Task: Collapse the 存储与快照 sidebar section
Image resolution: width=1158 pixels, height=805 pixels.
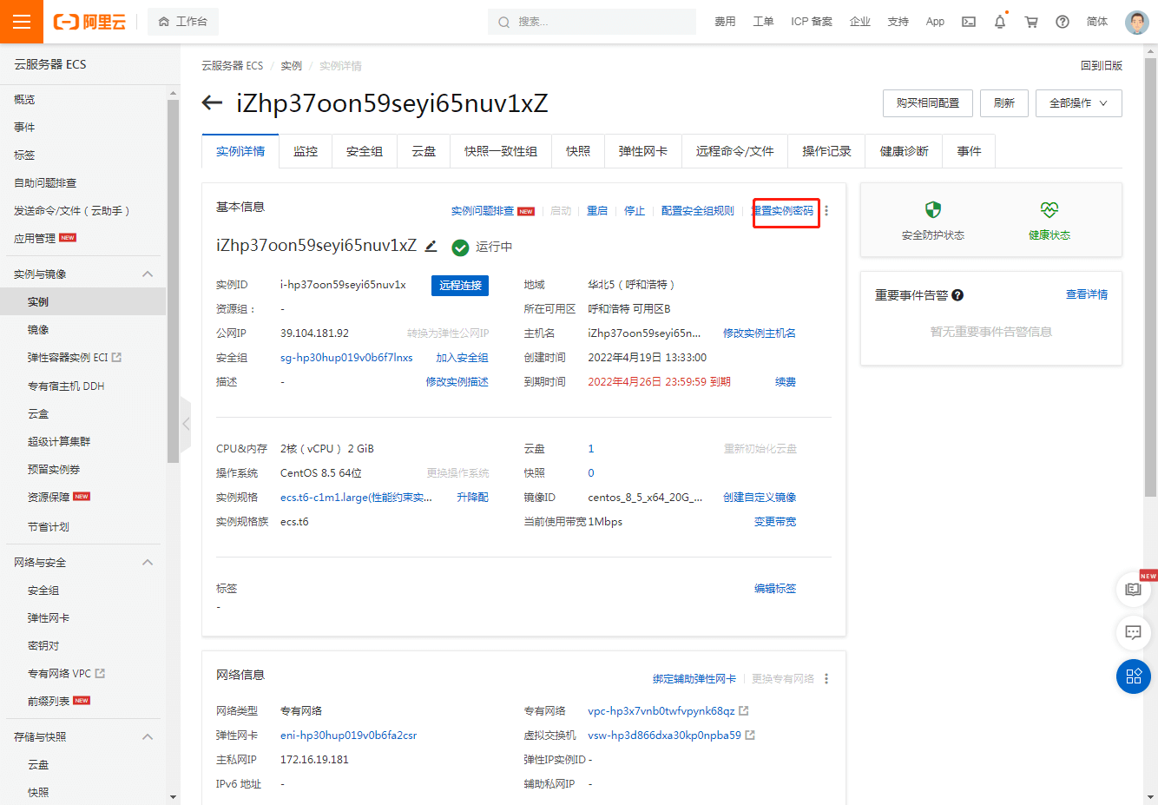Action: click(148, 737)
